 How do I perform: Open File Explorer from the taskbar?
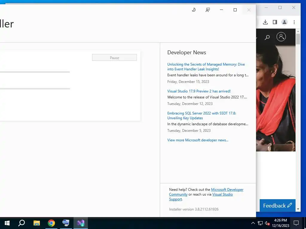coord(36,223)
